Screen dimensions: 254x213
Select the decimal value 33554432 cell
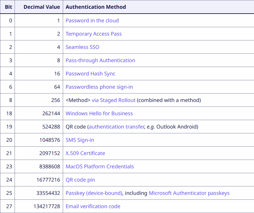click(39, 193)
